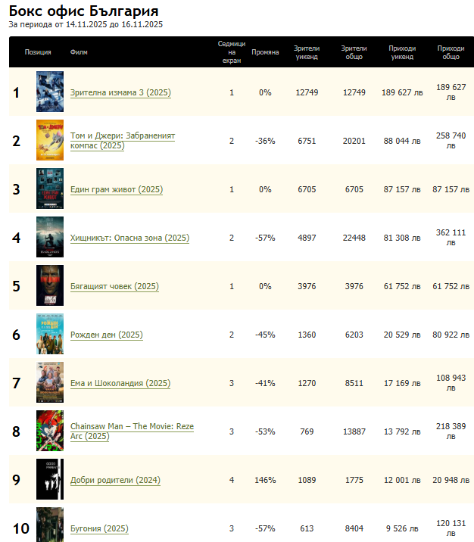Open the Бягащият човек (2025) title link
The width and height of the screenshot is (474, 542).
[114, 287]
